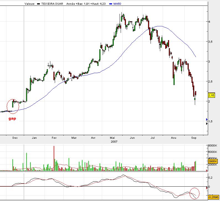The width and height of the screenshot is (220, 201).
Task: Click the Jun month label
Action: (132, 138)
